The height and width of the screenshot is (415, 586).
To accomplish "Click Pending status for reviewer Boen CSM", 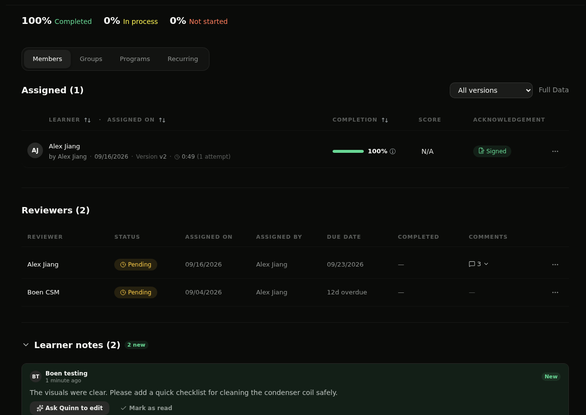I will pyautogui.click(x=136, y=292).
